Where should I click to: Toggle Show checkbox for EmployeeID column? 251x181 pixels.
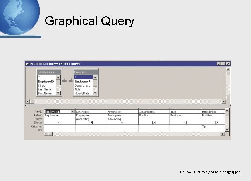(x=59, y=123)
